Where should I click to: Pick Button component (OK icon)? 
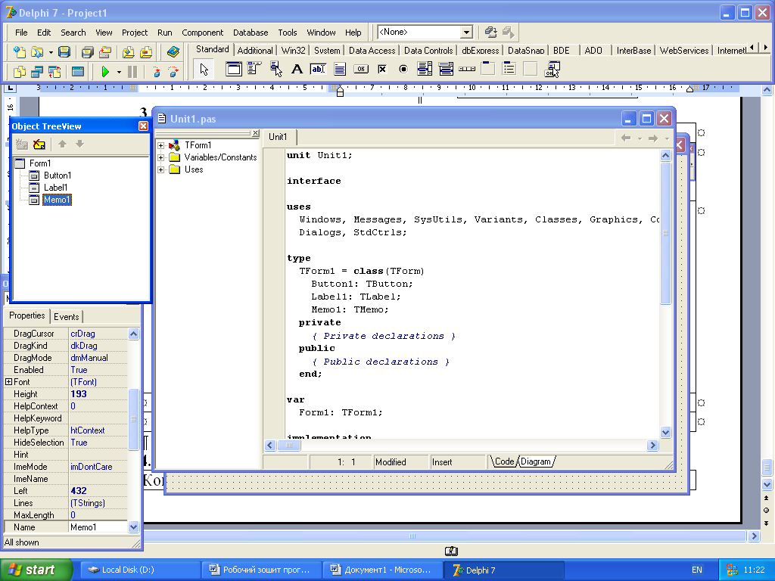click(x=361, y=69)
